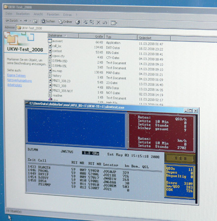Click the undo toolbar icon
The height and width of the screenshot is (221, 217).
click(x=105, y=23)
